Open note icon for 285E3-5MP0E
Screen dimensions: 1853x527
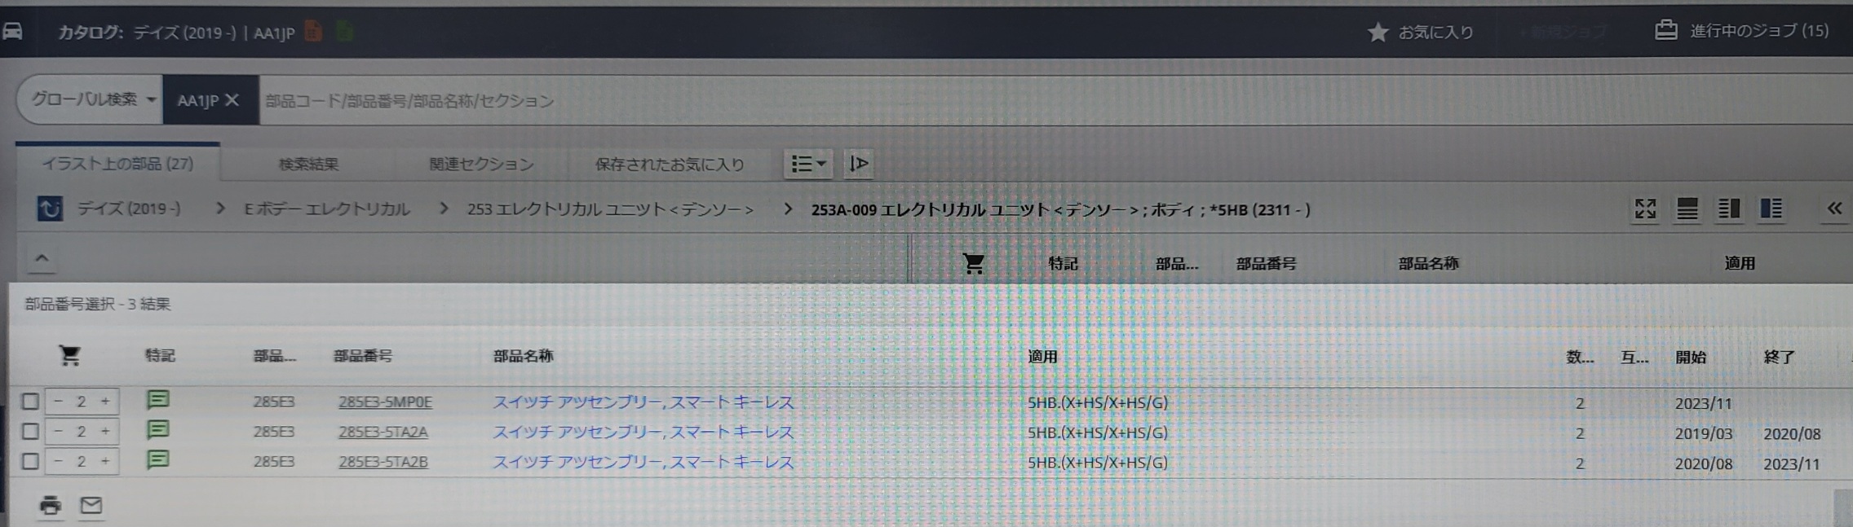pyautogui.click(x=158, y=399)
